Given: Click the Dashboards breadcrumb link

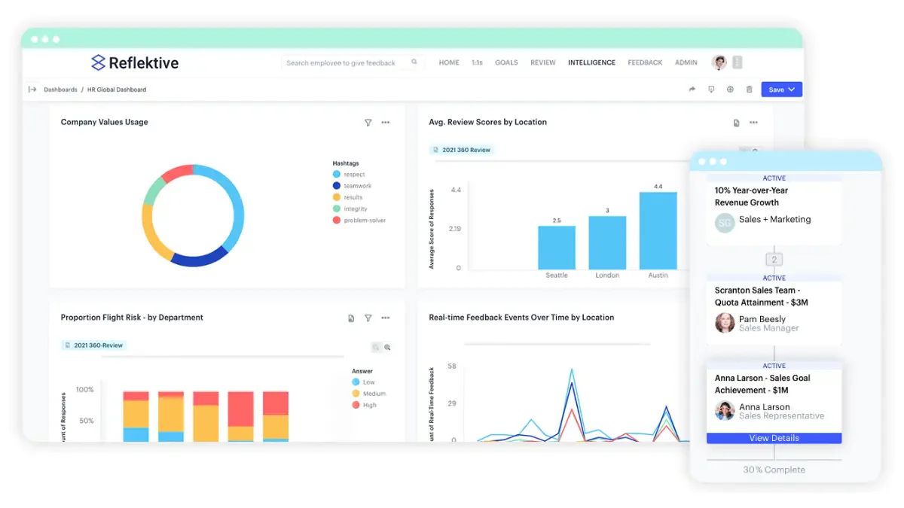Looking at the screenshot, I should [x=60, y=90].
